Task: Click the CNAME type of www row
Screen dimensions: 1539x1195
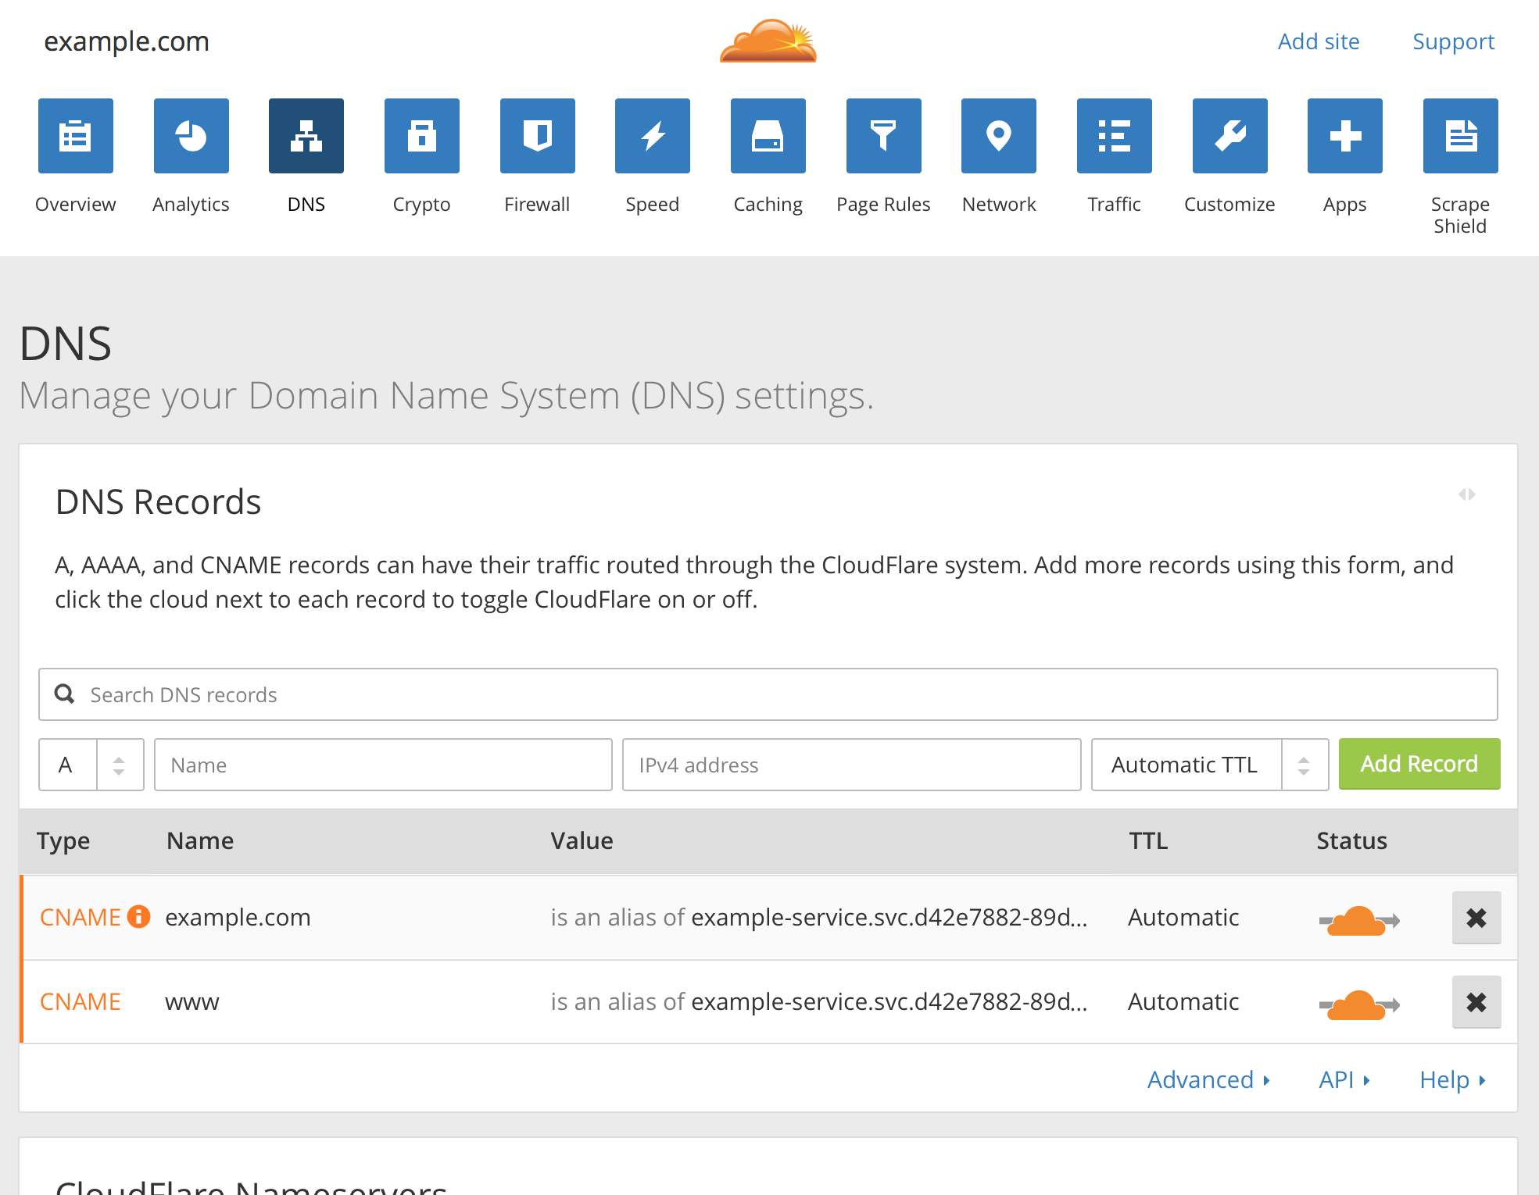Action: tap(81, 1001)
